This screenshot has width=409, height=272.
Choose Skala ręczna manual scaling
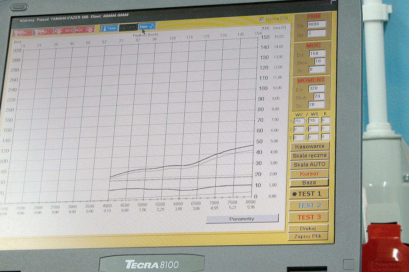pyautogui.click(x=309, y=156)
